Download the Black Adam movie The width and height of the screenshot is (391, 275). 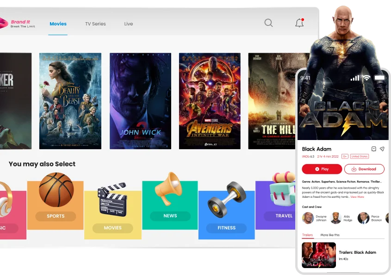pyautogui.click(x=364, y=169)
